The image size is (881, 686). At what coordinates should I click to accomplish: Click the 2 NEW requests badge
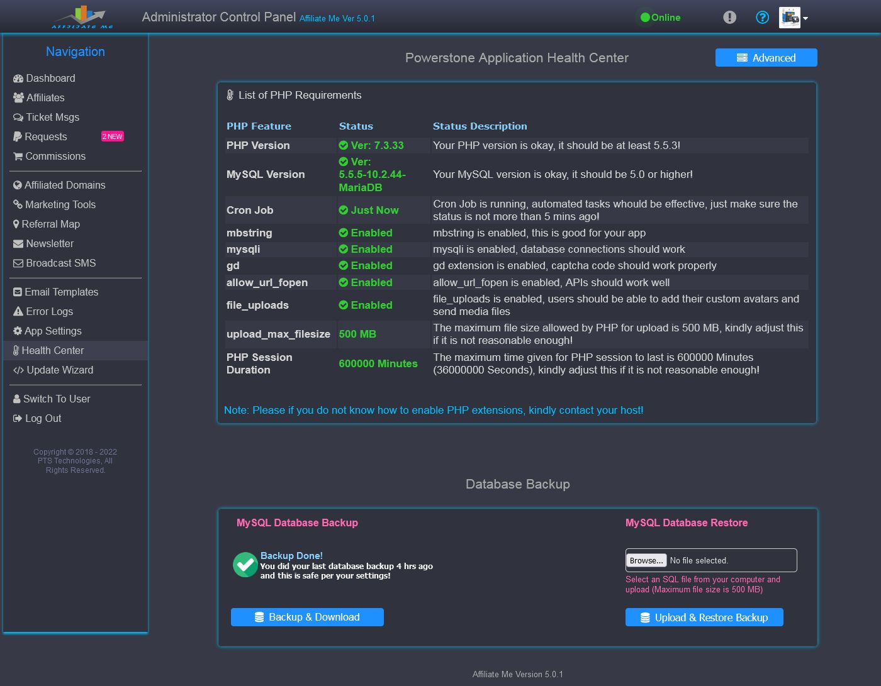click(113, 136)
